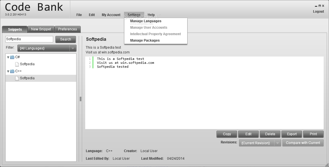Click the vertical panel splitter handle

[81, 99]
